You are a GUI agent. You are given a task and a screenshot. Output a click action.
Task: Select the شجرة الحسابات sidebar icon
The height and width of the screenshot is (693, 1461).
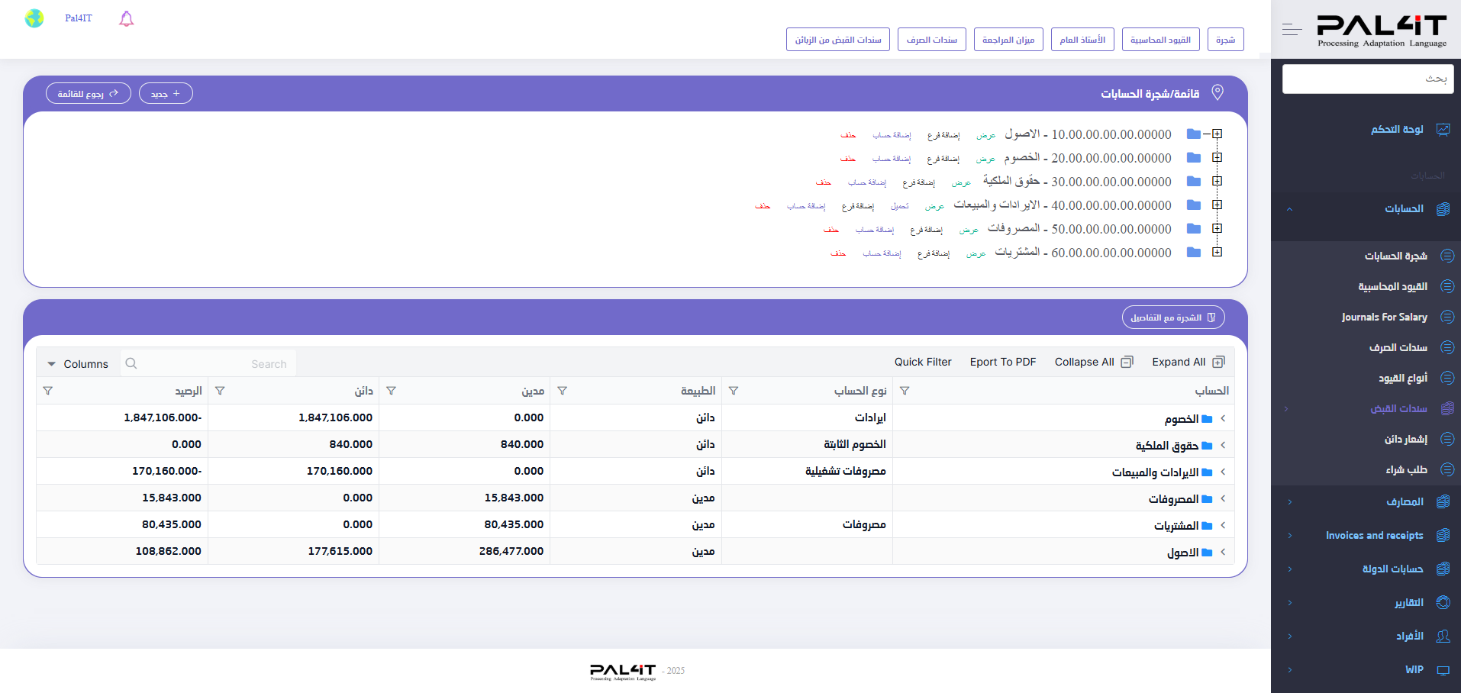pos(1447,256)
